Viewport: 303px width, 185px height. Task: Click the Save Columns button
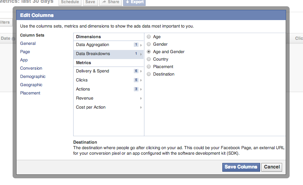pyautogui.click(x=241, y=167)
